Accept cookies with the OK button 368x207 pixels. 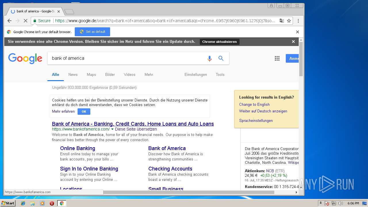tap(84, 112)
